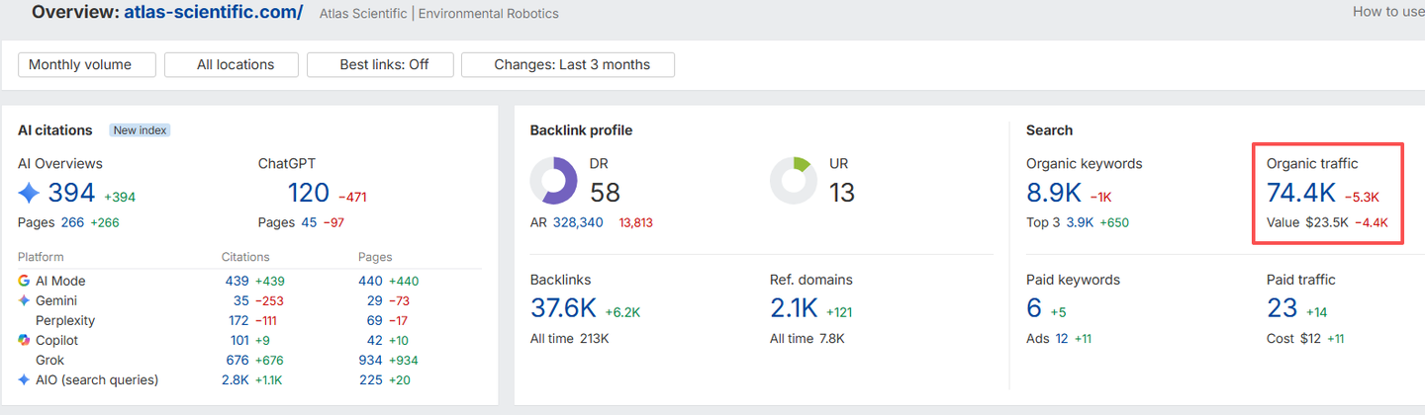Click Grok citations value 676
Image resolution: width=1425 pixels, height=415 pixels.
coord(237,360)
